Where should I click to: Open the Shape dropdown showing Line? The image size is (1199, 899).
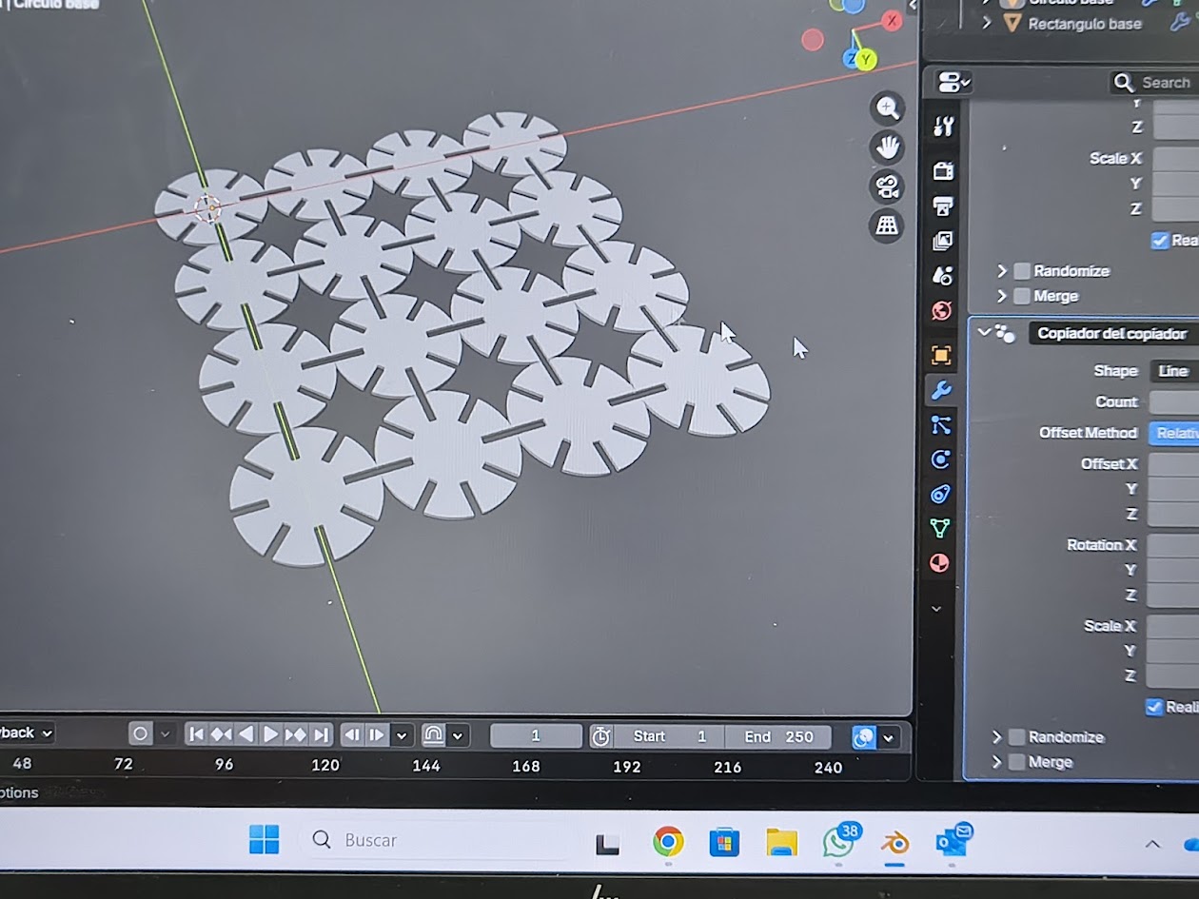(x=1174, y=371)
